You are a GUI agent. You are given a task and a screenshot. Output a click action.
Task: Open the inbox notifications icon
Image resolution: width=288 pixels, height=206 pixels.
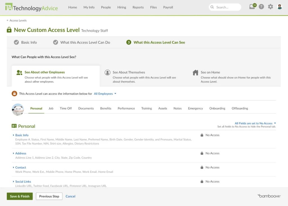click(x=252, y=7)
